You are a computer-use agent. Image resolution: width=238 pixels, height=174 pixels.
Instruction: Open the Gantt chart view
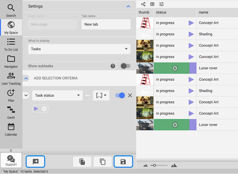pyautogui.click(x=11, y=113)
